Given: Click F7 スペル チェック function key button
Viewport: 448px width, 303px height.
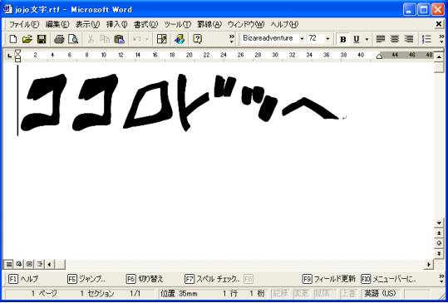Looking at the screenshot, I should [x=212, y=279].
